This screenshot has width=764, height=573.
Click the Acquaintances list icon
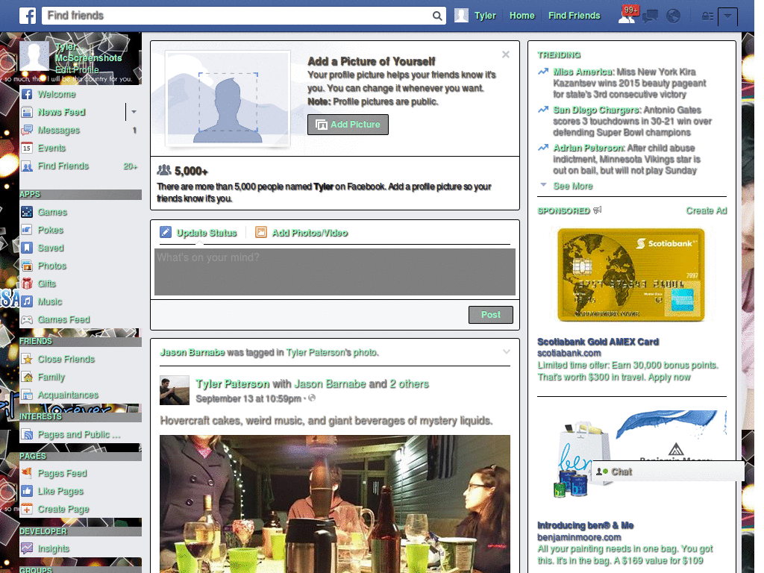pyautogui.click(x=27, y=395)
